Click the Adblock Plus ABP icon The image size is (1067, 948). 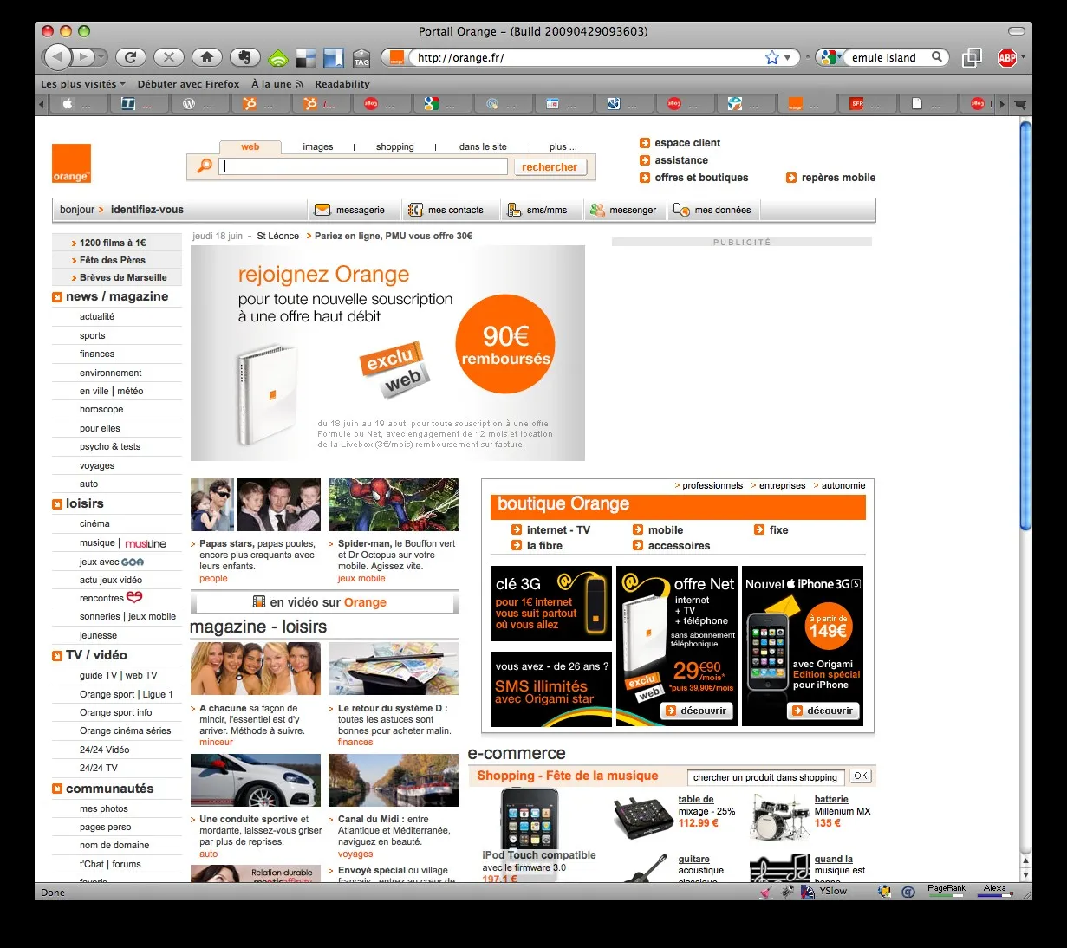pyautogui.click(x=1006, y=57)
